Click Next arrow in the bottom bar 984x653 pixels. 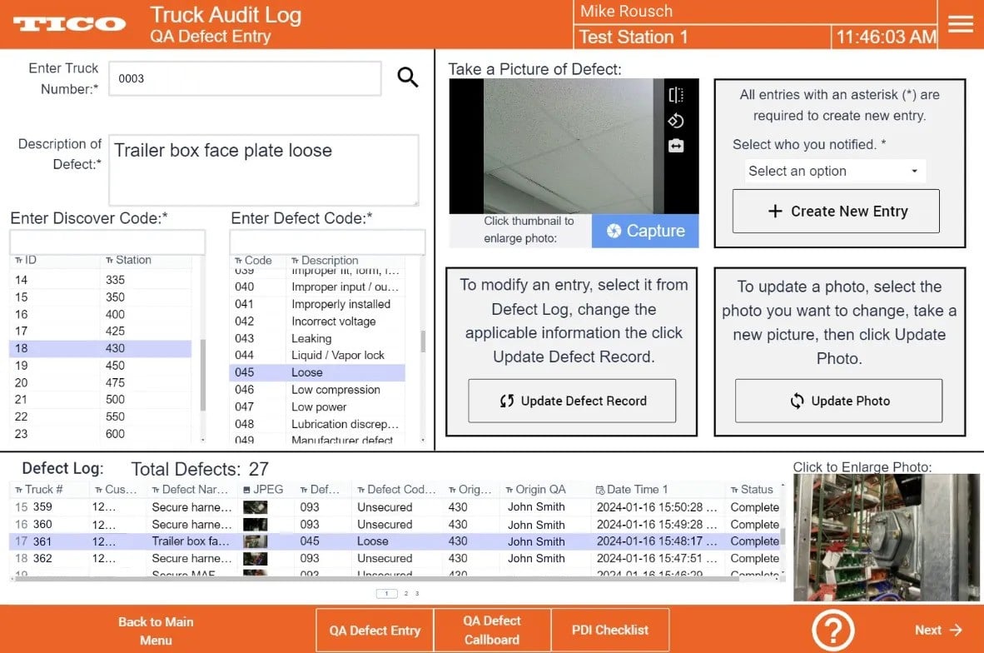938,630
